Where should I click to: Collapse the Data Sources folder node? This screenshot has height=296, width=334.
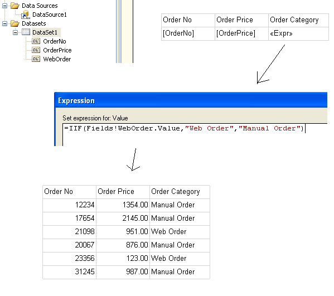4,6
